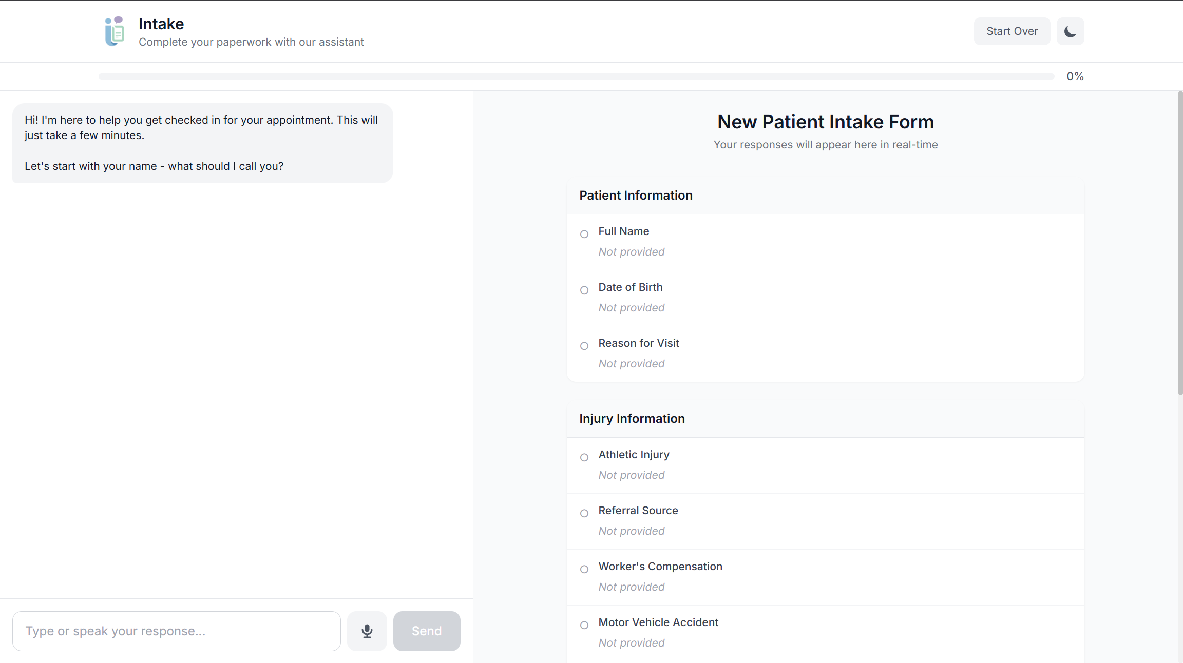Click the Reason for Visit status circle

tap(584, 346)
